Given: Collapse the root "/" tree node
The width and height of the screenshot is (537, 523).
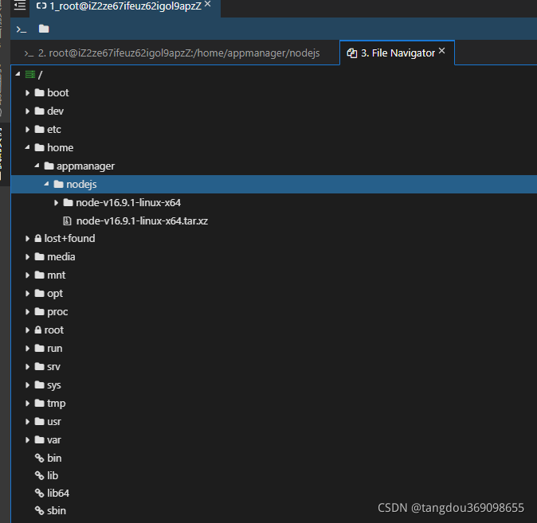Looking at the screenshot, I should [18, 74].
